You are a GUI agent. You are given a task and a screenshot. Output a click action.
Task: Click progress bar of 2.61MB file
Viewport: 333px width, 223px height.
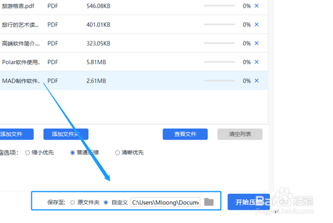tap(220, 80)
